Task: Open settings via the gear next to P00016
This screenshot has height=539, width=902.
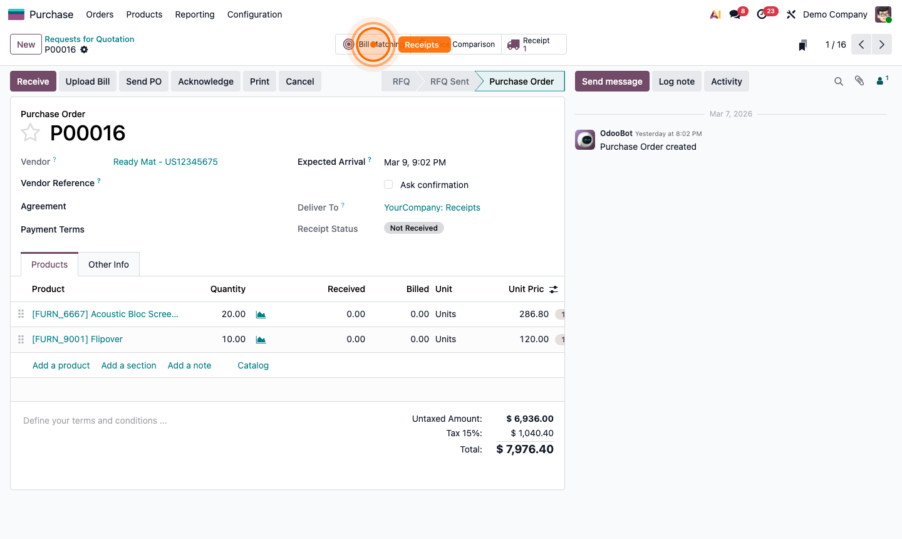Action: coord(85,50)
